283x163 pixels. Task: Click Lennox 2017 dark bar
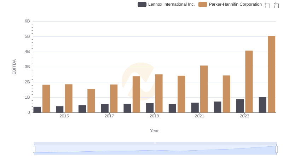(105, 108)
